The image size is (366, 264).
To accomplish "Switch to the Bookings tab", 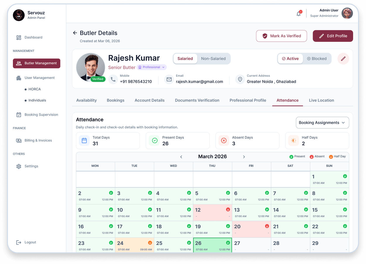I will 116,100.
